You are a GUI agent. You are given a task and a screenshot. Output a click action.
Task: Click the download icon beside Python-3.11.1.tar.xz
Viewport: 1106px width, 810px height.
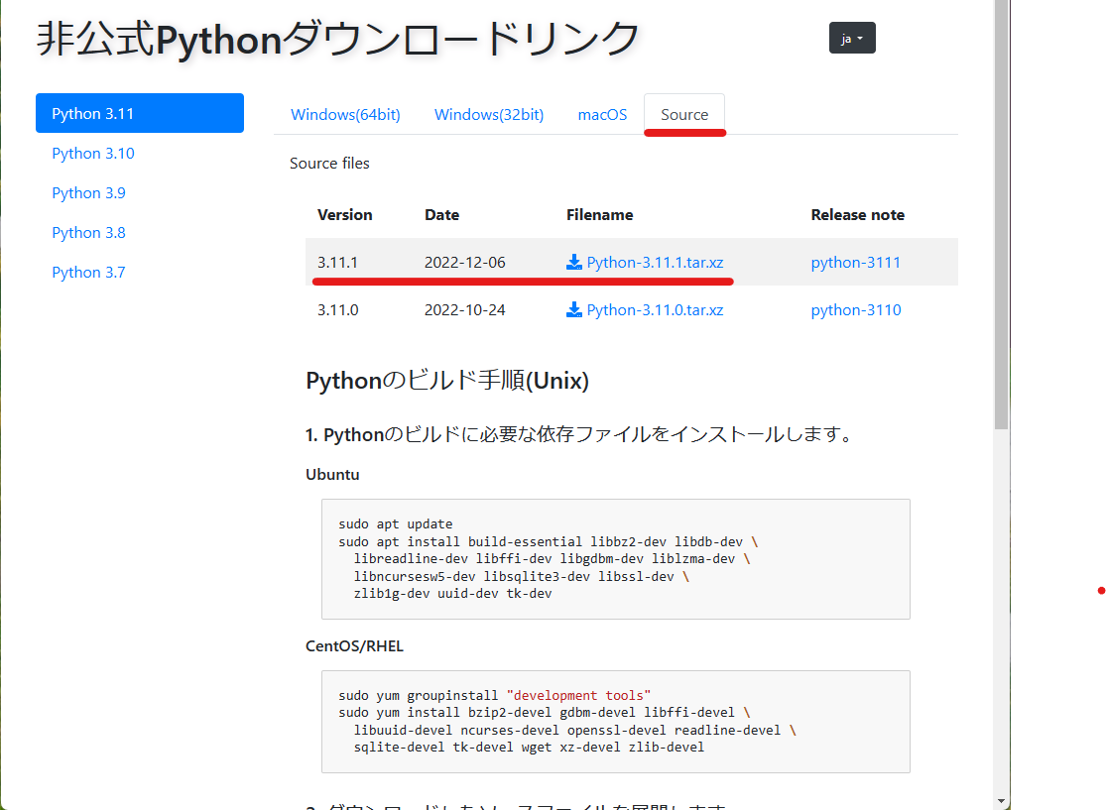(573, 262)
